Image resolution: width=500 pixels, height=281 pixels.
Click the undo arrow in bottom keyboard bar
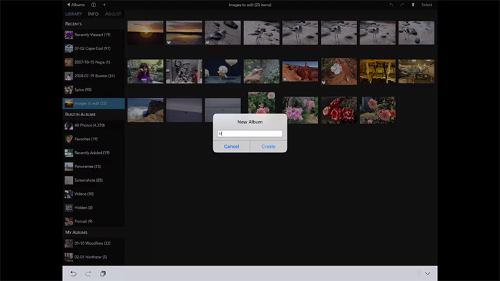pyautogui.click(x=73, y=274)
